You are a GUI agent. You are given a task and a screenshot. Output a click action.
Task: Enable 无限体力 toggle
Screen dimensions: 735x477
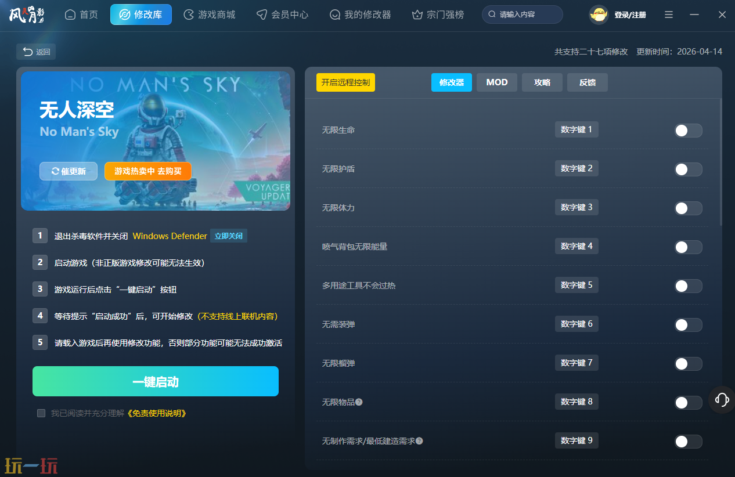[x=688, y=208]
